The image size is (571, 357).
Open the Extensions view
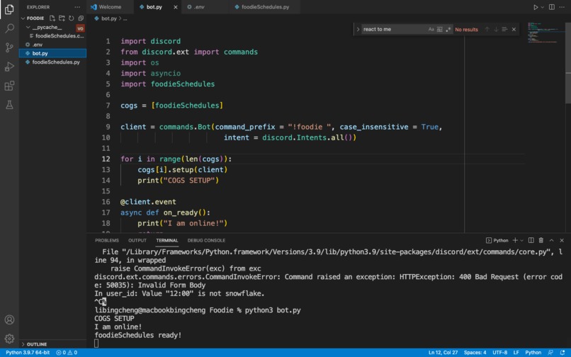[x=9, y=86]
